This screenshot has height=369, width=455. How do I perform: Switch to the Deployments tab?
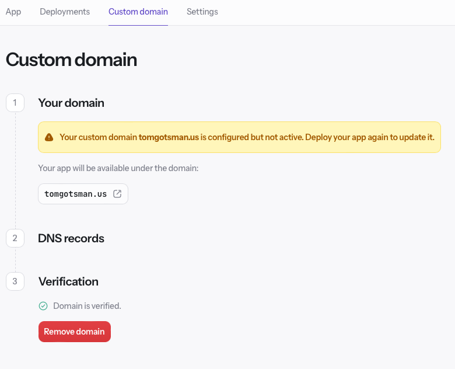(x=65, y=12)
